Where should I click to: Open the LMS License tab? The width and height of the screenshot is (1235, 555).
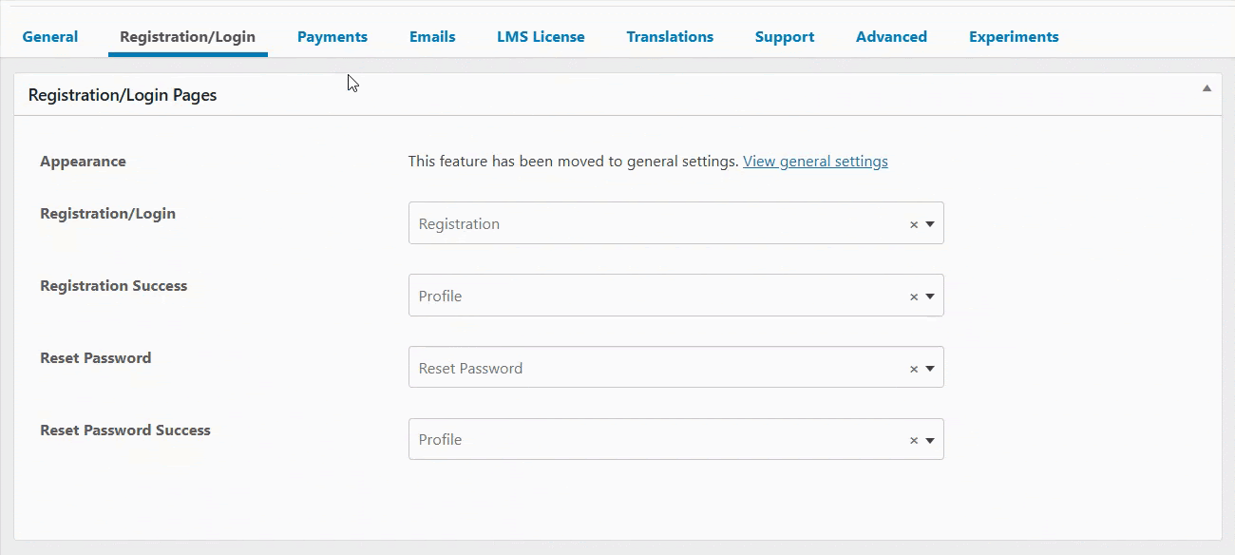[541, 36]
